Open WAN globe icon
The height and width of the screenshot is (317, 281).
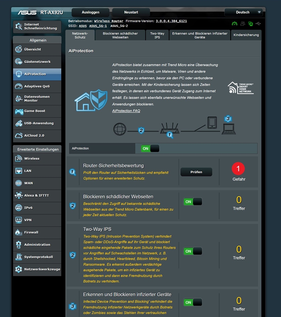click(18, 183)
